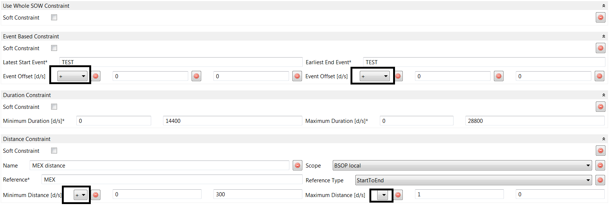Collapse the Distance Constraint section header
The height and width of the screenshot is (207, 611).
[604, 139]
